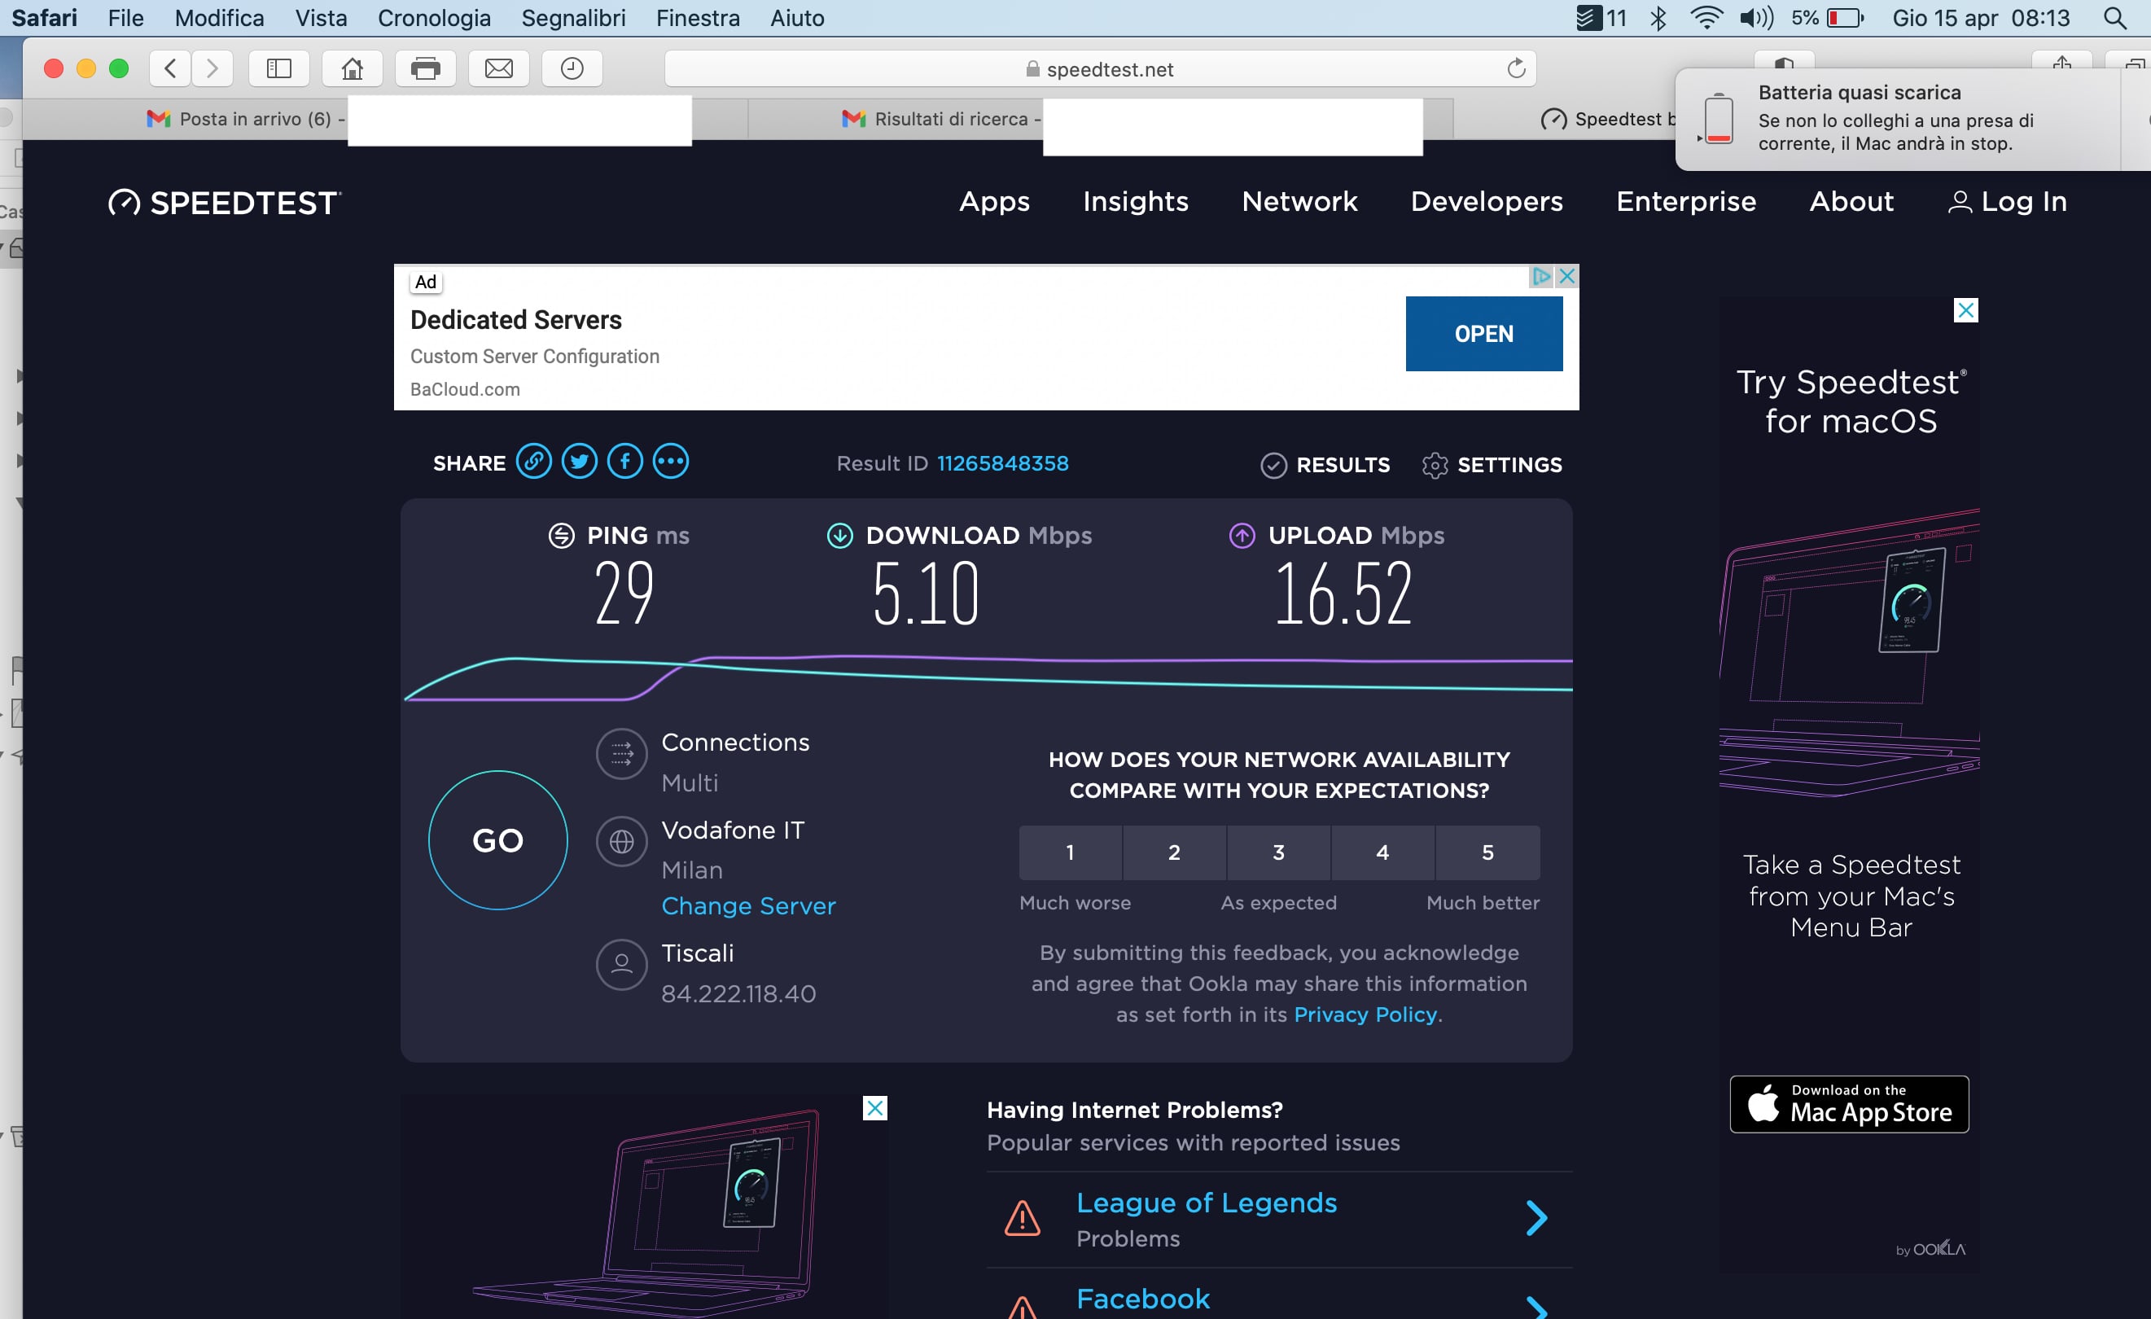Copy result link via share link icon
2151x1319 pixels.
point(533,461)
